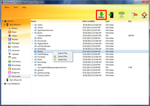The image size is (150, 106).
Task: Open Notes in the device sidebar
Action: [x=14, y=58]
